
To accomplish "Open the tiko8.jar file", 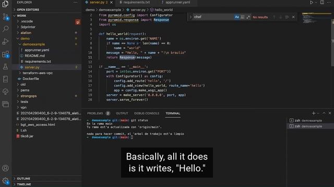I will click(27, 136).
